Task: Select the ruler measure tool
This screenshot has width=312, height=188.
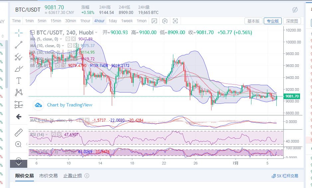Action: [19, 133]
